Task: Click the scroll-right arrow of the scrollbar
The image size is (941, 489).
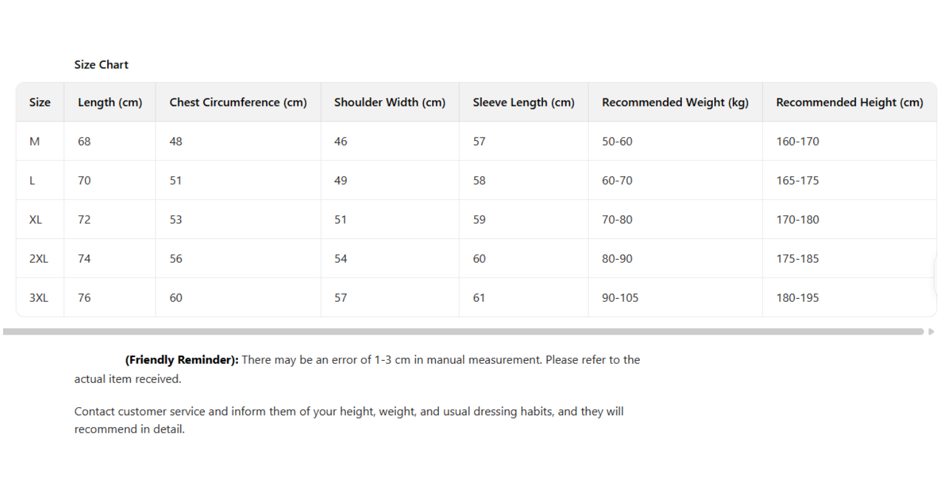Action: (x=931, y=332)
